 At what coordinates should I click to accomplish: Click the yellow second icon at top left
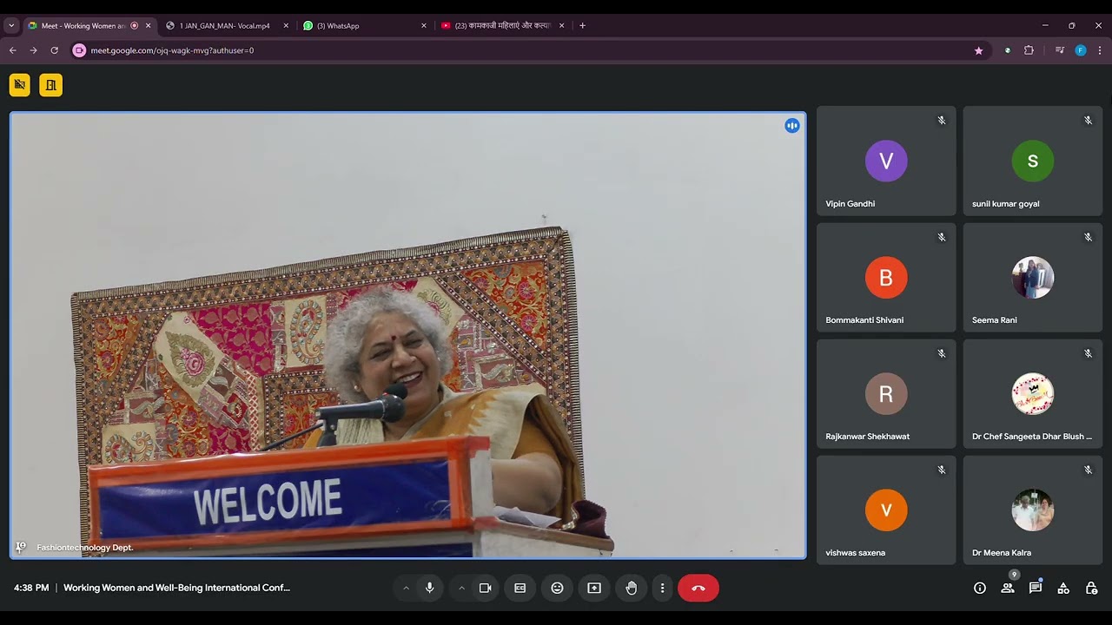[51, 85]
